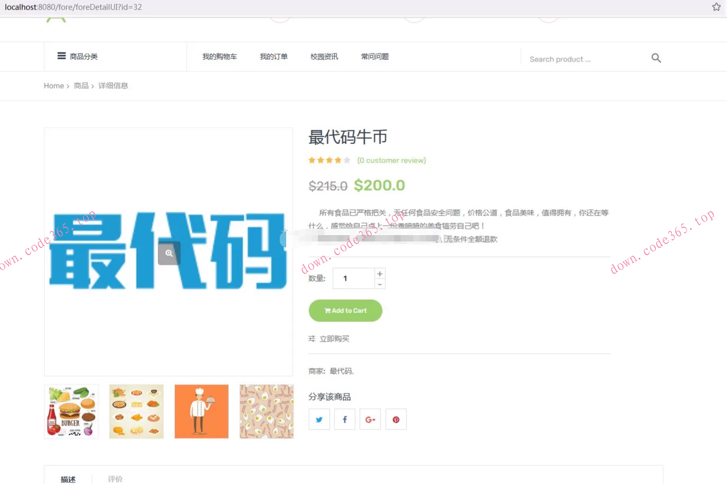Share the product on Google+
Screen dimensions: 727x484
pyautogui.click(x=370, y=419)
